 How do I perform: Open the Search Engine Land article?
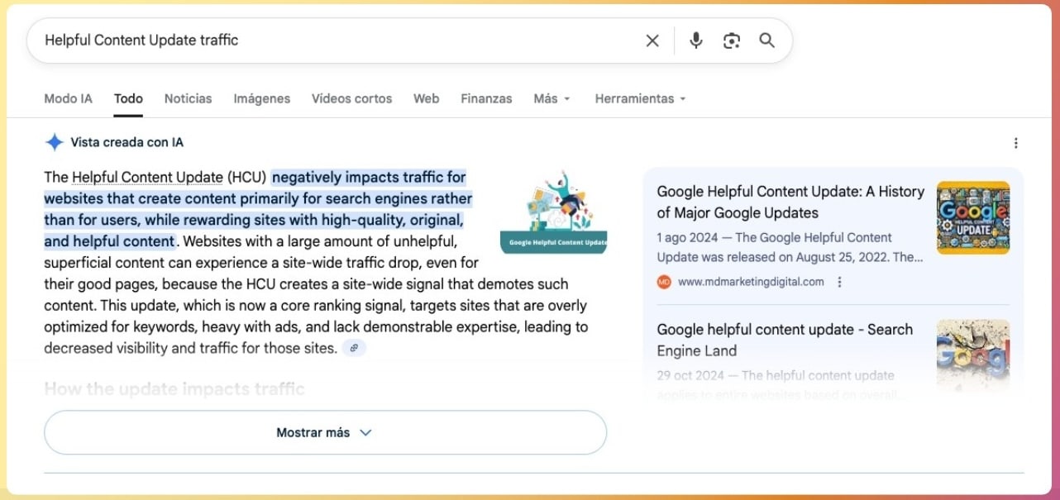click(784, 339)
